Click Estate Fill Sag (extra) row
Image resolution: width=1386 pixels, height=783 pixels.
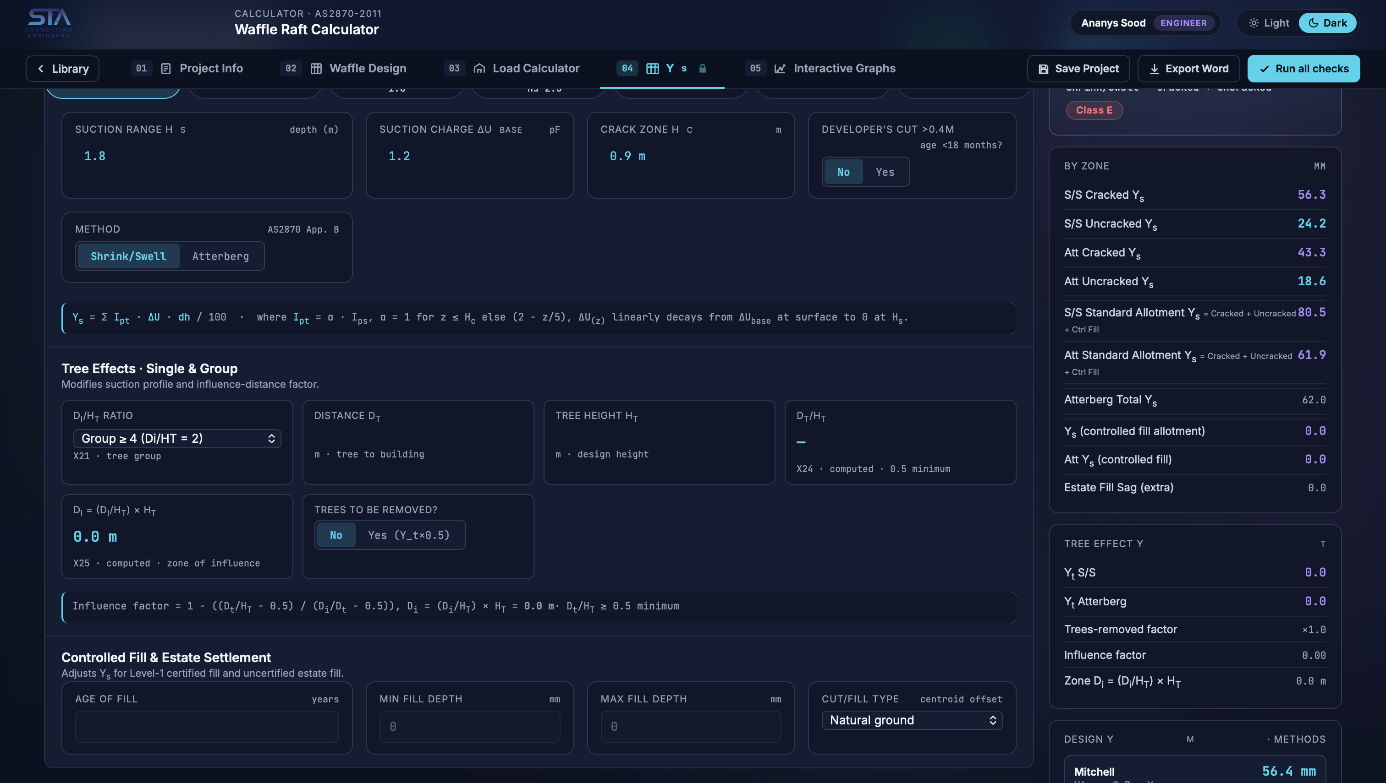coord(1194,488)
